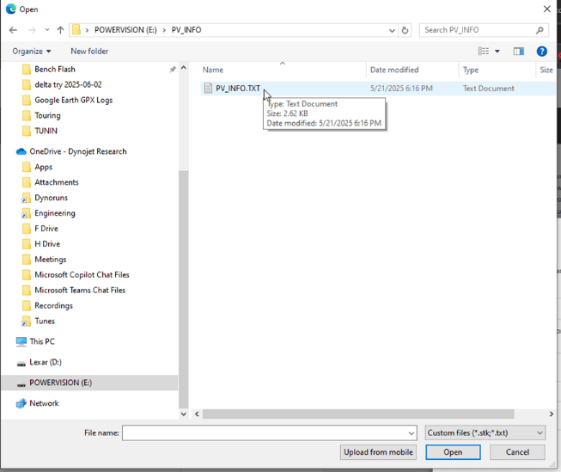The image size is (561, 472).
Task: Open the Dynoruns shortcut folder
Action: pyautogui.click(x=51, y=198)
